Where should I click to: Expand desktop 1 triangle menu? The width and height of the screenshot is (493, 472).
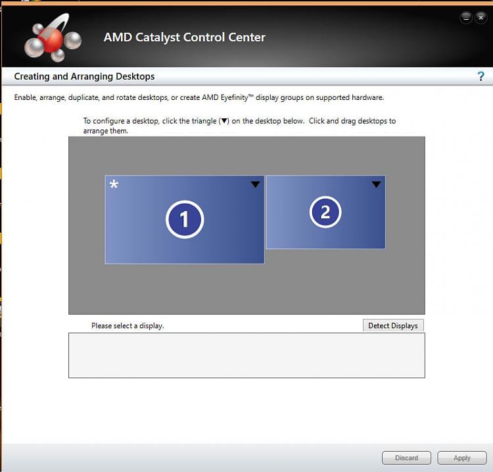(255, 184)
